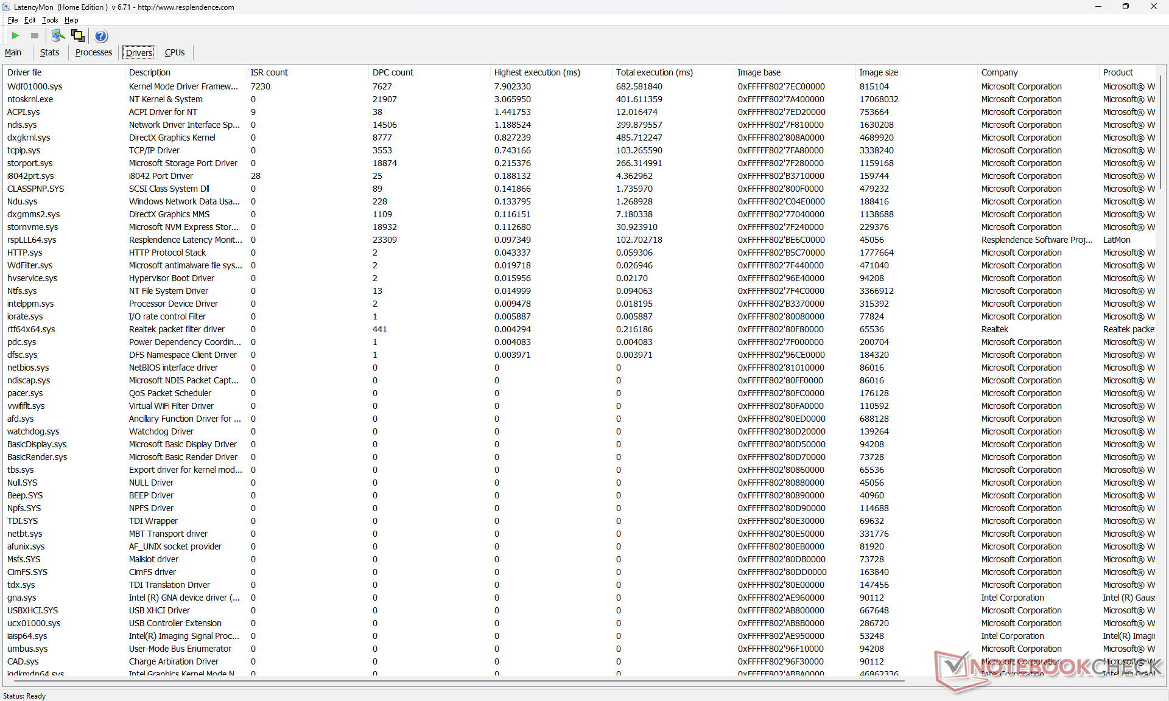Open the File menu
Image resolution: width=1169 pixels, height=701 pixels.
coord(12,20)
